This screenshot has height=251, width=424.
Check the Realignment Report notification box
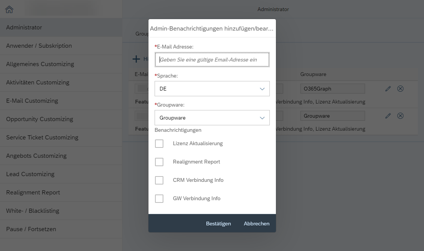coord(159,162)
